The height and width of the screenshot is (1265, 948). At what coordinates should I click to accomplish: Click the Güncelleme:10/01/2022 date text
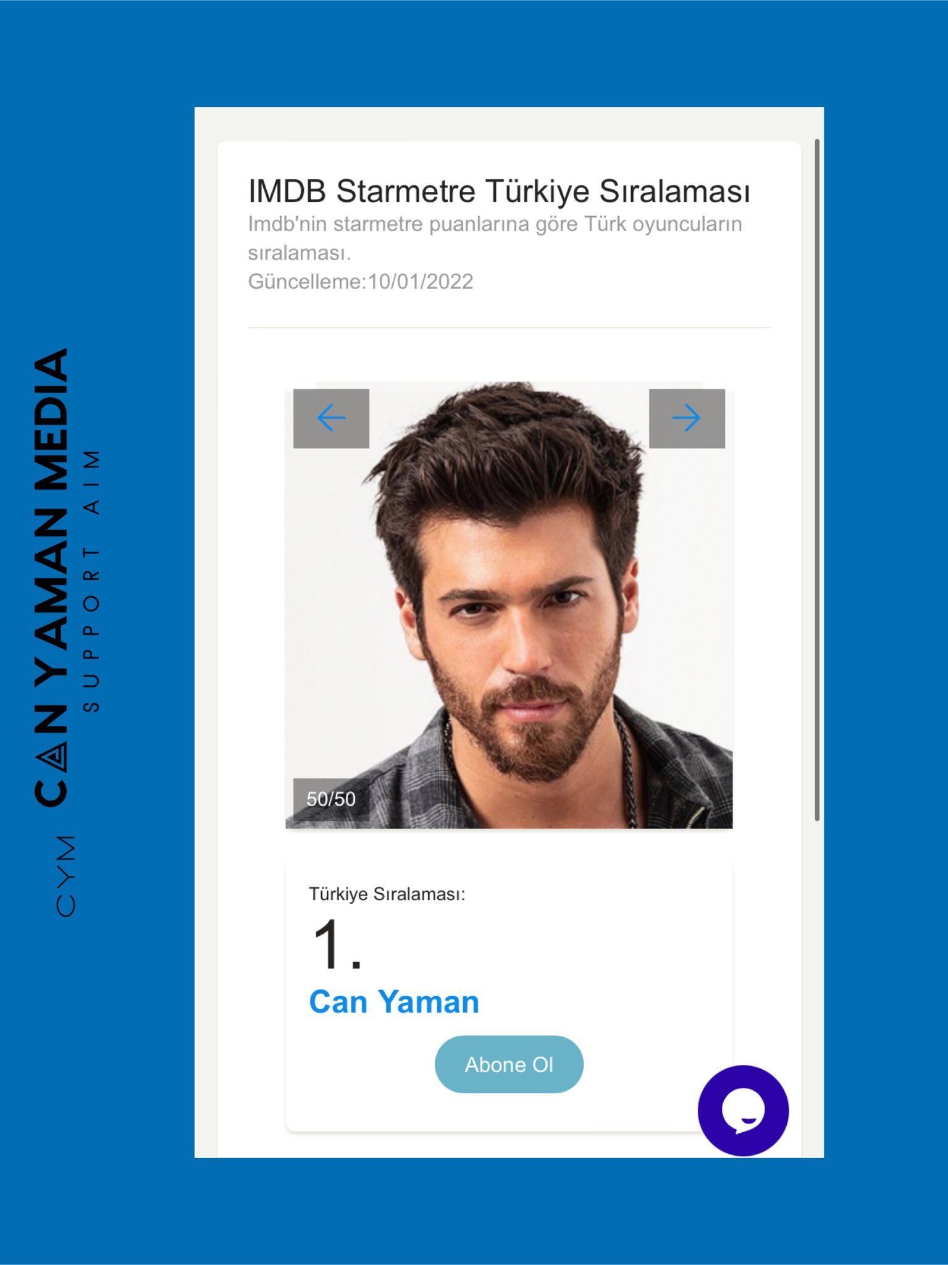coord(361,282)
